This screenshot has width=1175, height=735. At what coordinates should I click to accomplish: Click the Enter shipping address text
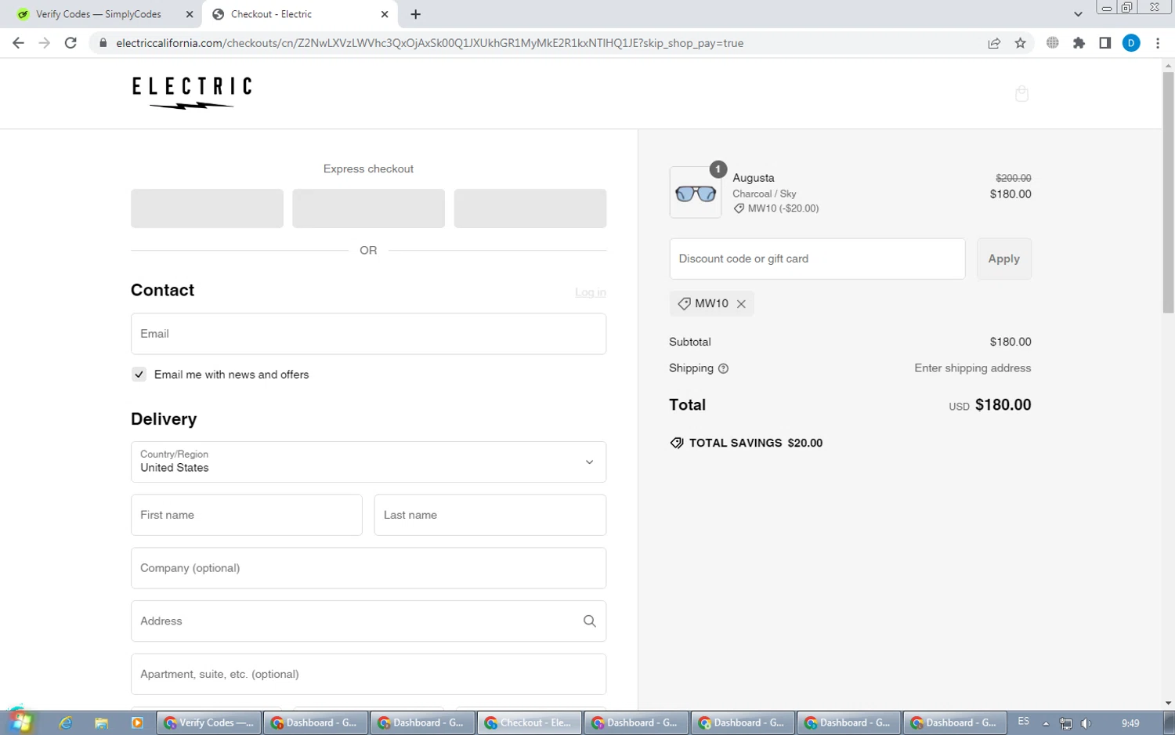[973, 368]
